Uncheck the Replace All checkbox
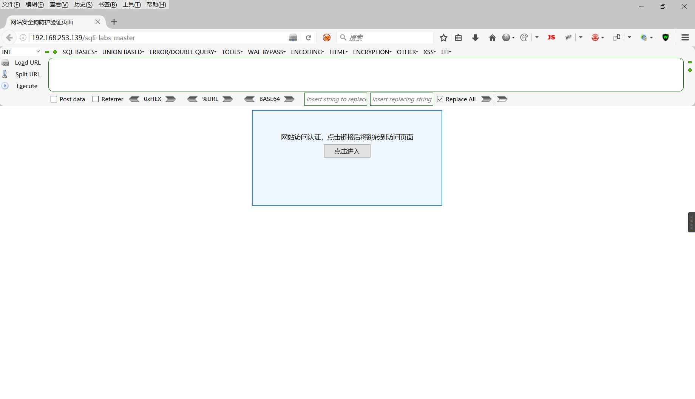Image resolution: width=695 pixels, height=399 pixels. (x=440, y=99)
